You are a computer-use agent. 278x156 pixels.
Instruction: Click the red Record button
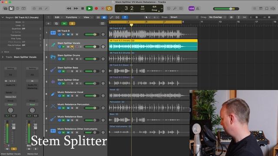(x=96, y=9)
